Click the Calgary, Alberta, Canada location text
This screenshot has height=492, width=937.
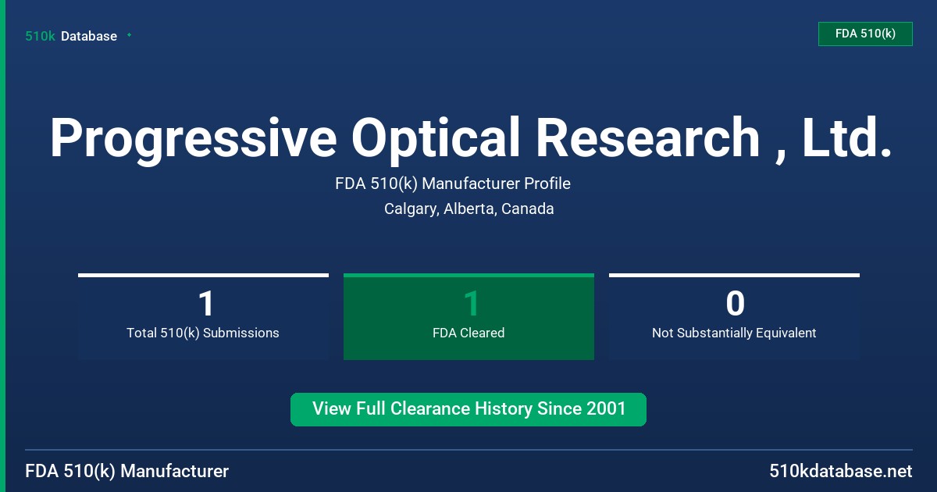(x=469, y=209)
